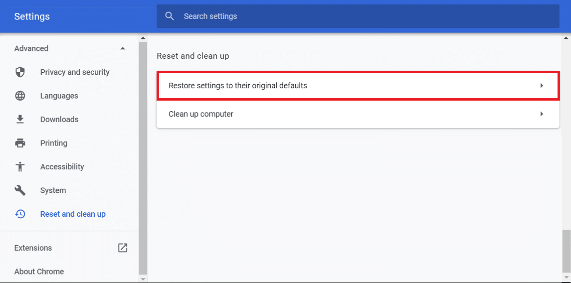Click the sidebar scroll down arrow
The image size is (571, 283).
(x=143, y=279)
